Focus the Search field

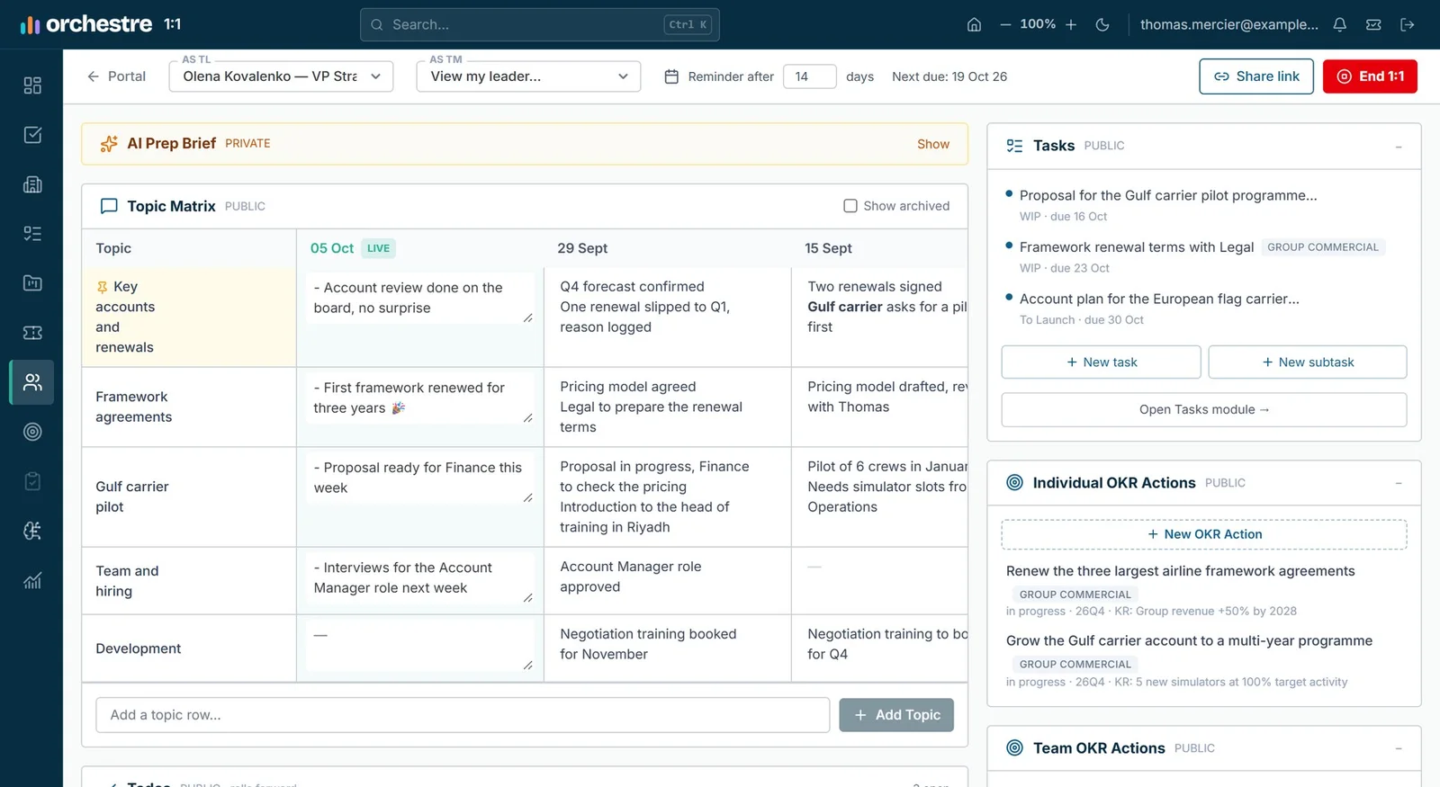540,25
